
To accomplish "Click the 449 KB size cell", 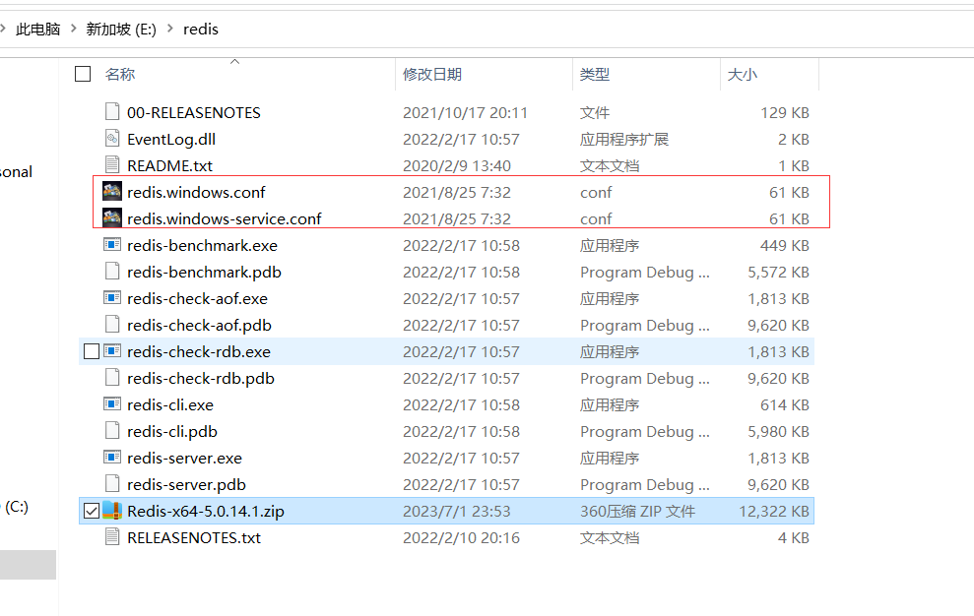I will click(x=785, y=245).
